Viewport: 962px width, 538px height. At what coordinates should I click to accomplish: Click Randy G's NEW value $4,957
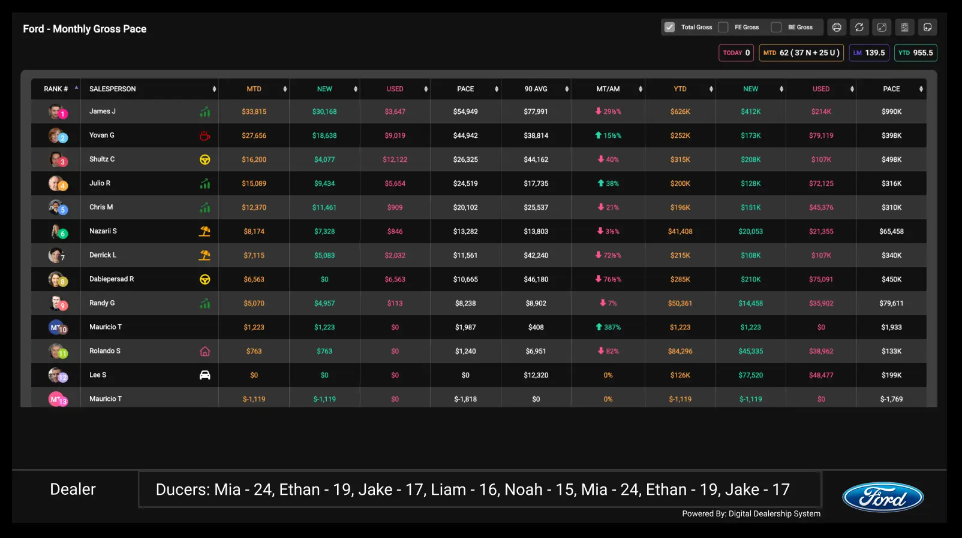click(x=324, y=303)
